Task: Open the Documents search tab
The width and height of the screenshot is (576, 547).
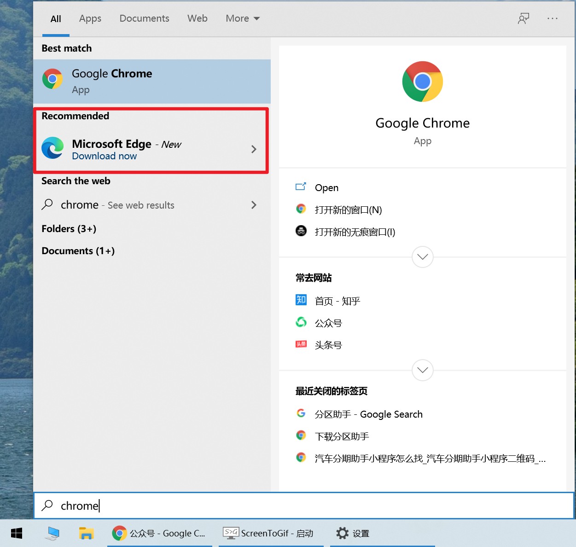Action: pos(144,18)
